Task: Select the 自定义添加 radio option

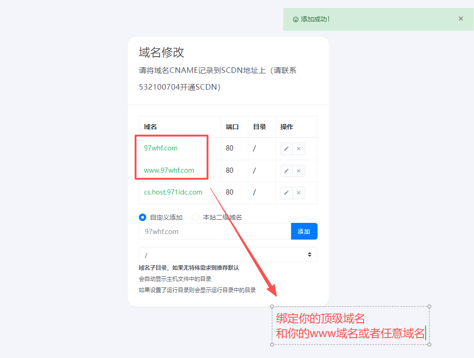Action: click(x=143, y=217)
